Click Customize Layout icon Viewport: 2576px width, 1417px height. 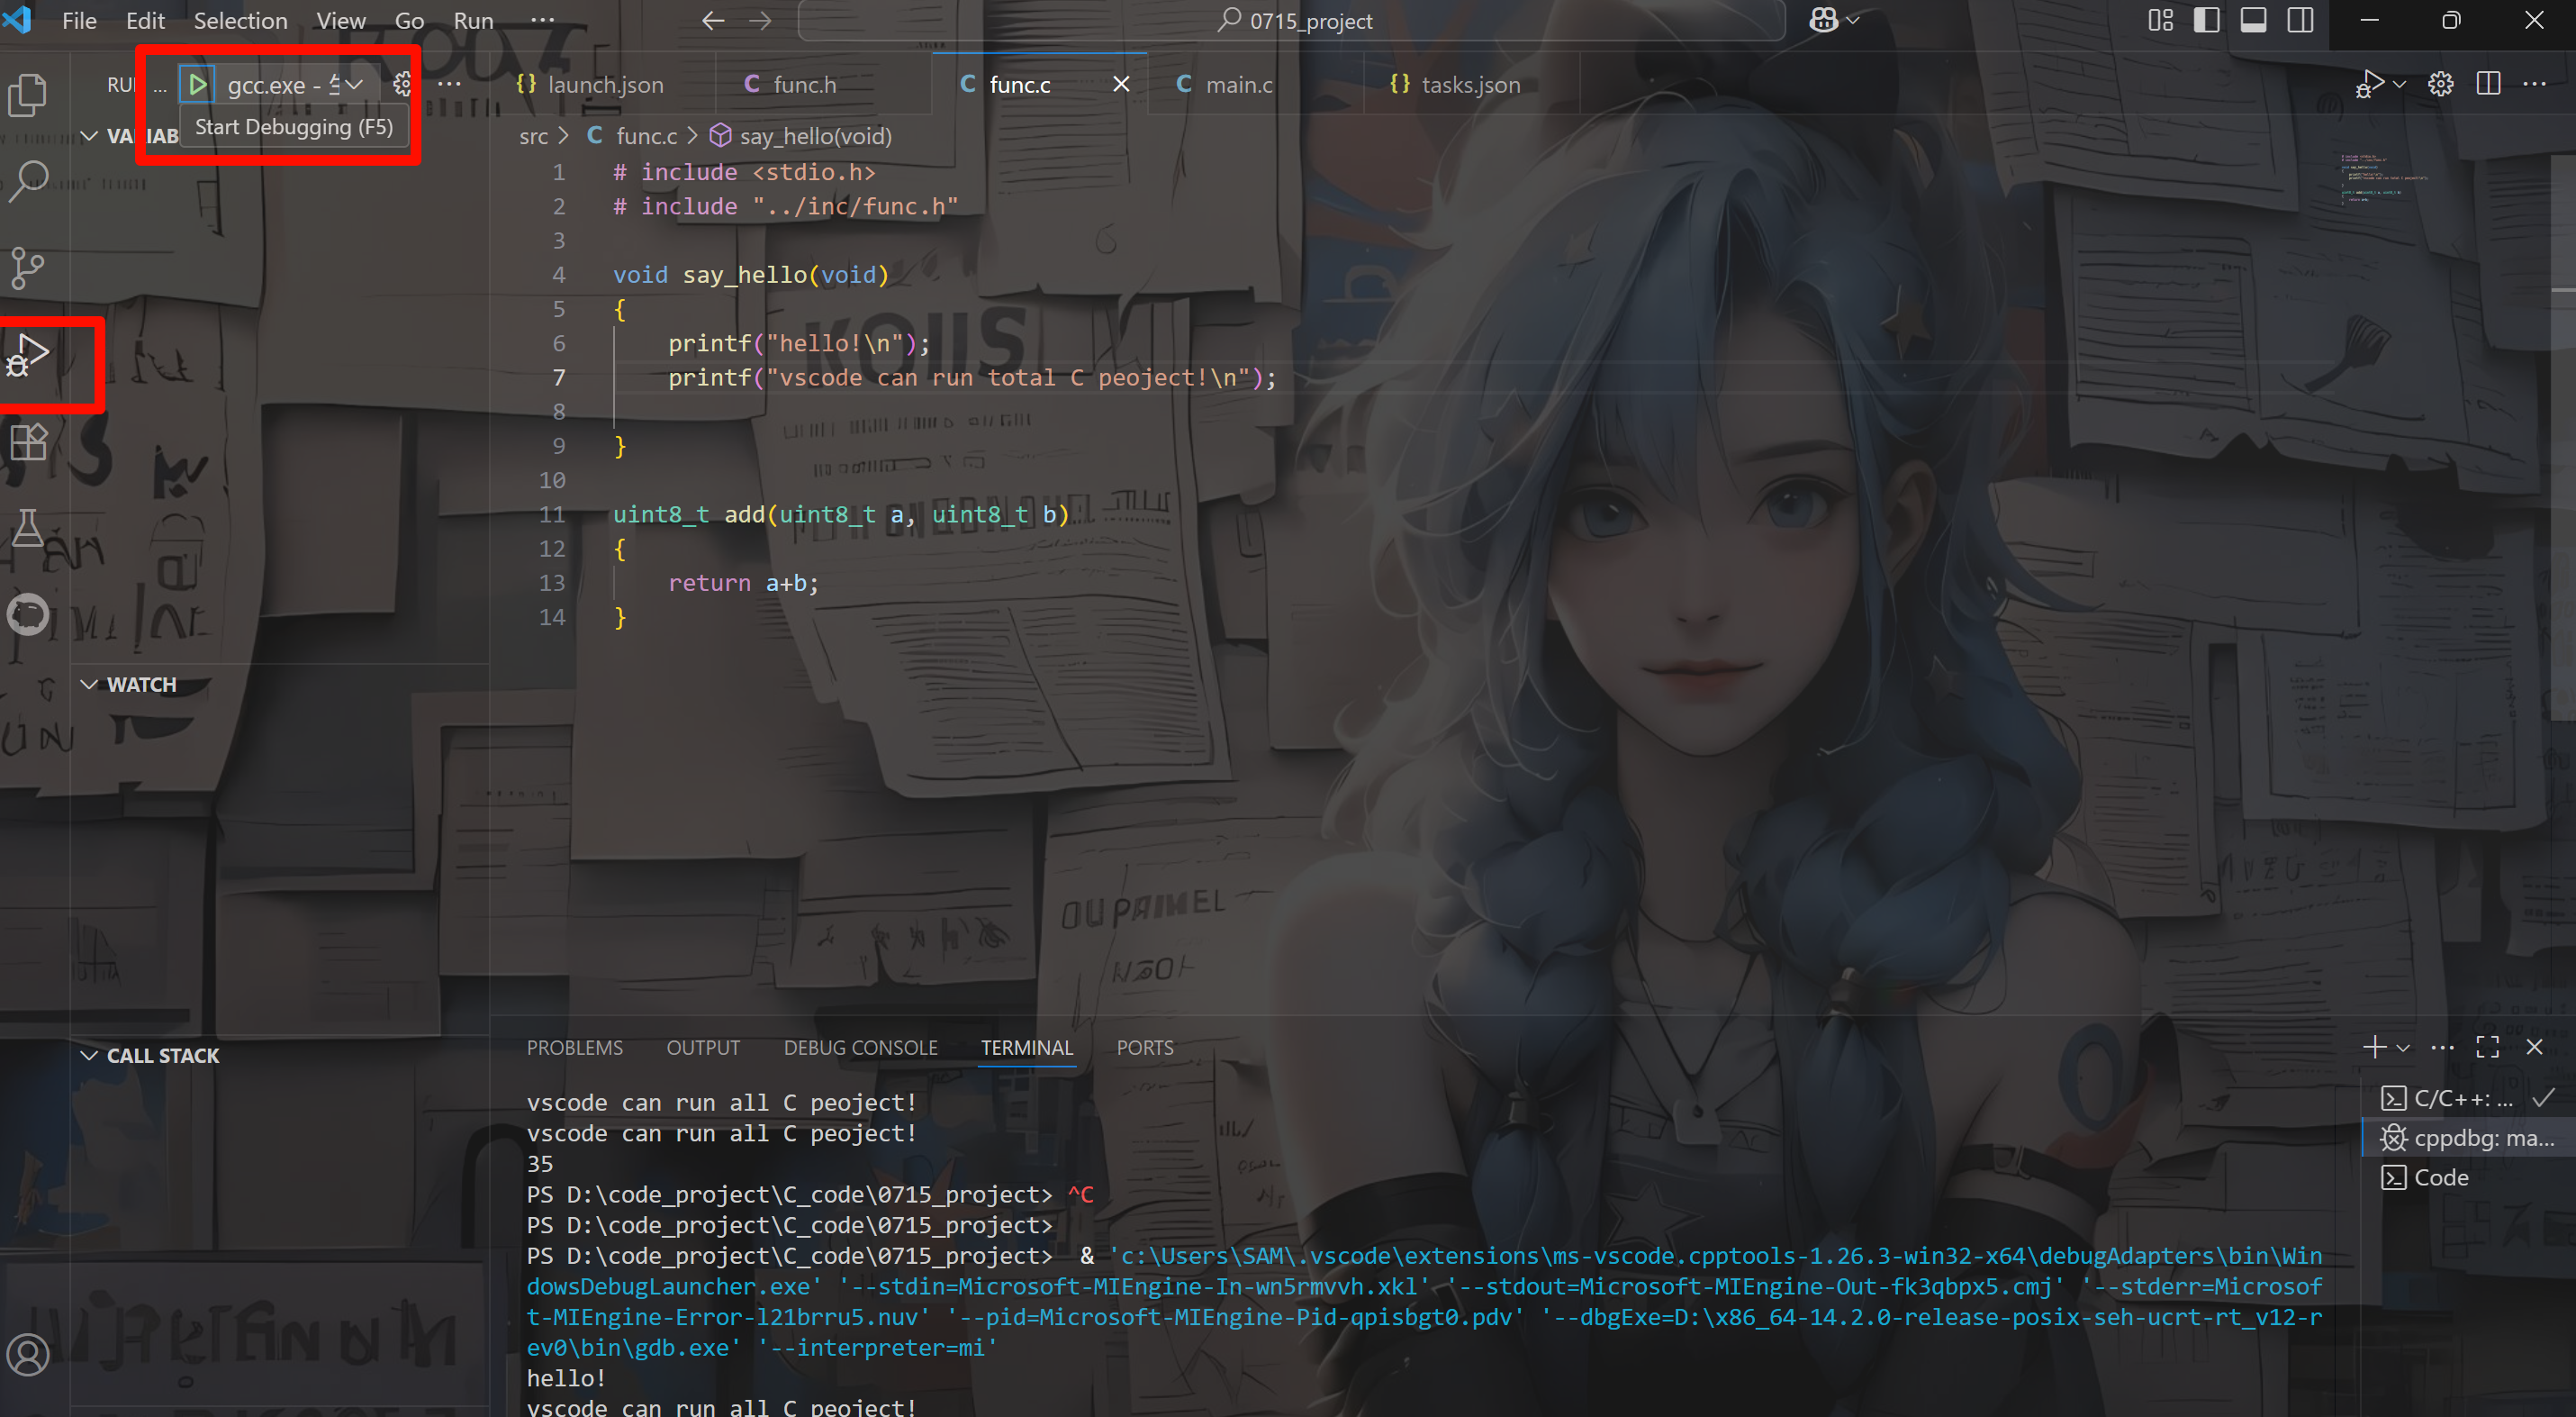[2160, 20]
